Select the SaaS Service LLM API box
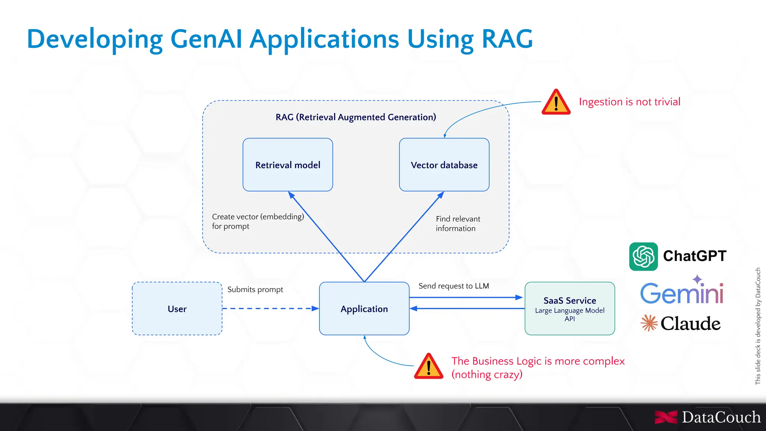 (569, 309)
